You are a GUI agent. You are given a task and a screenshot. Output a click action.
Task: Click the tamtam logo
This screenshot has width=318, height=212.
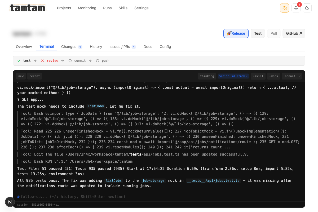coord(28,8)
